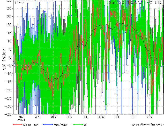164x126 pixels.
Task: Click the blue Min/Max legend line
Action: tap(47, 125)
